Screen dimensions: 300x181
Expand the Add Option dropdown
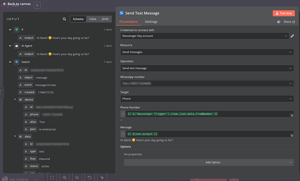(x=209, y=162)
